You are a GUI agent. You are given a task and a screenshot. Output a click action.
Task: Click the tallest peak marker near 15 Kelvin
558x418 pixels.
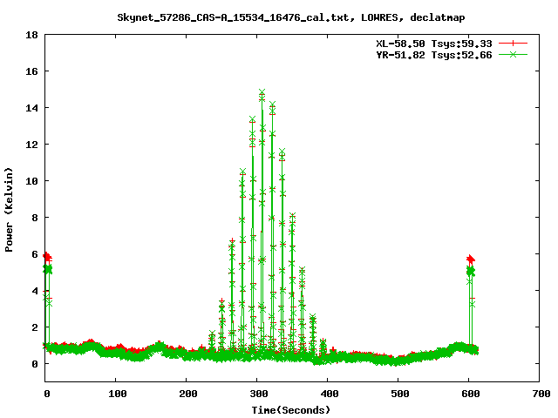click(262, 92)
